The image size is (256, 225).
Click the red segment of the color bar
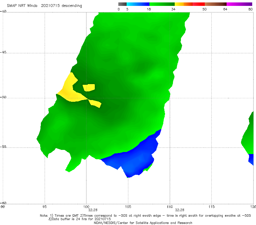[x=199, y=4]
